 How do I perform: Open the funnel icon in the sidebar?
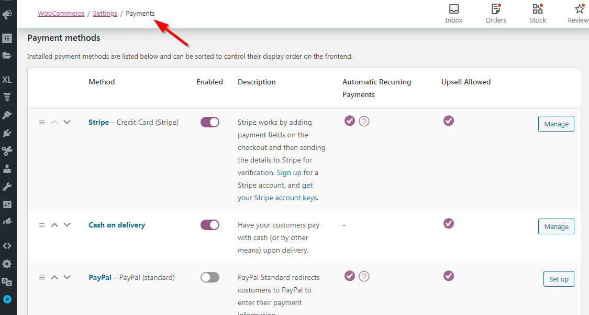pos(7,97)
